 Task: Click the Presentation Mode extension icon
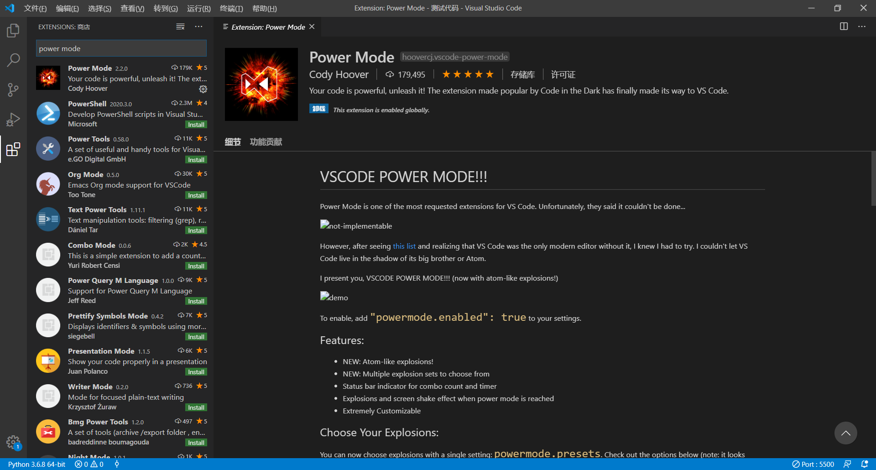pos(48,361)
